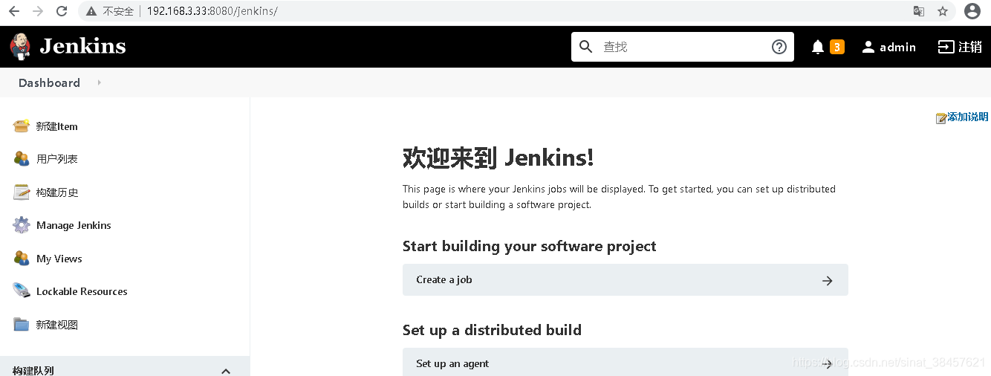The image size is (991, 376).
Task: Open notifications via the bell icon
Action: [x=818, y=47]
